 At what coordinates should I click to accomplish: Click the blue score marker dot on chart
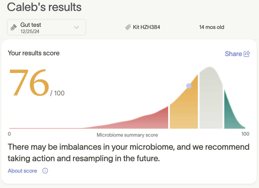tap(189, 86)
